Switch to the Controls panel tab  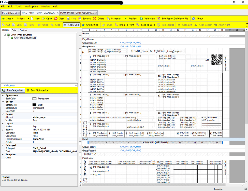point(23,30)
